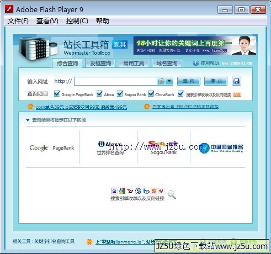Toggle the Alexa checkbox
Screen dimensions: 271x254
(x=99, y=94)
